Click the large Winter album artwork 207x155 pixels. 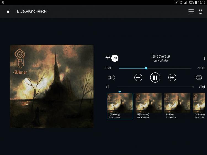[52, 86]
